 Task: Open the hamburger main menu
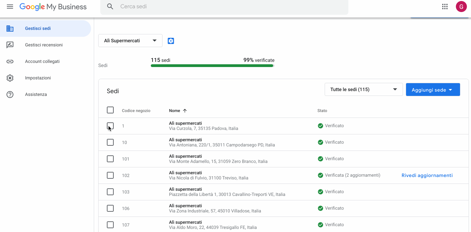(10, 7)
